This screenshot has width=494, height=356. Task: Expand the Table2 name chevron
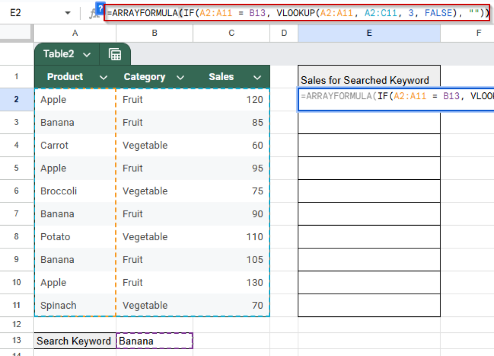tap(87, 55)
